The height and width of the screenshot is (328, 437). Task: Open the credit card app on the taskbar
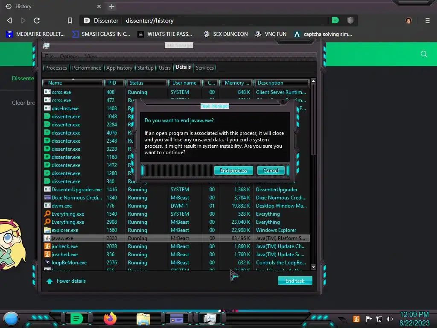click(x=177, y=319)
